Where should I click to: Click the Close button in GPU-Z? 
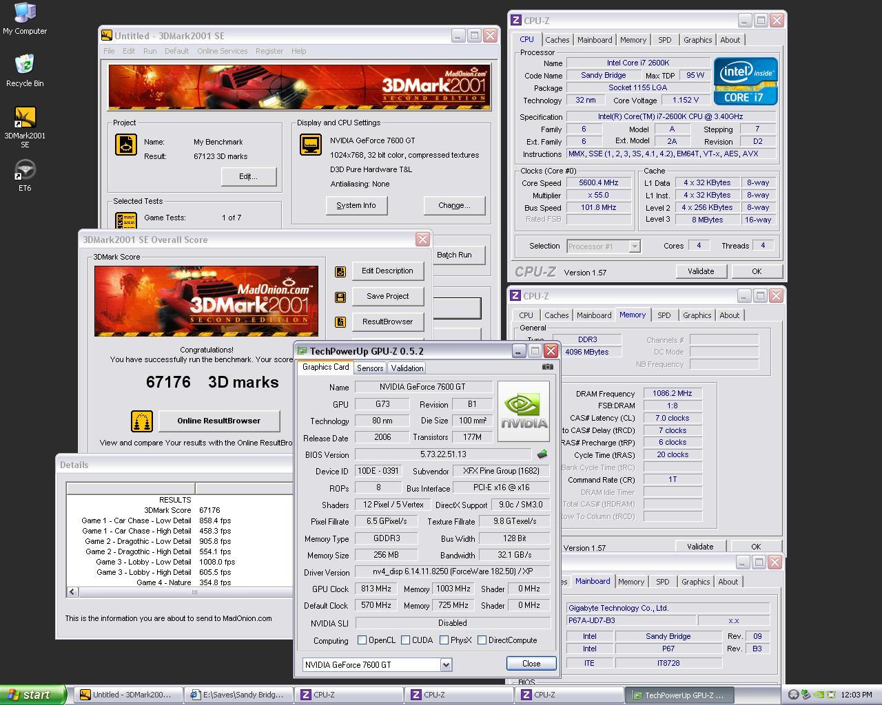(x=531, y=664)
